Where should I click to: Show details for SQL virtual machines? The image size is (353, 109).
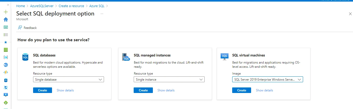coord(264,90)
